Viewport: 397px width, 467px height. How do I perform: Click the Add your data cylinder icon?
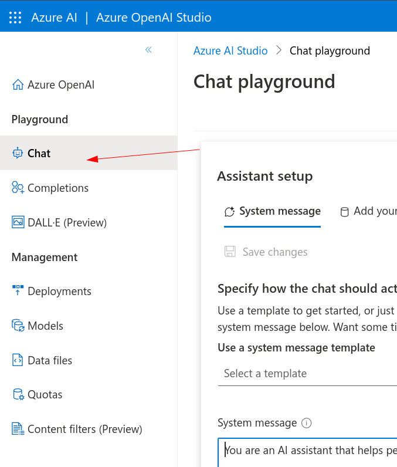pos(344,212)
